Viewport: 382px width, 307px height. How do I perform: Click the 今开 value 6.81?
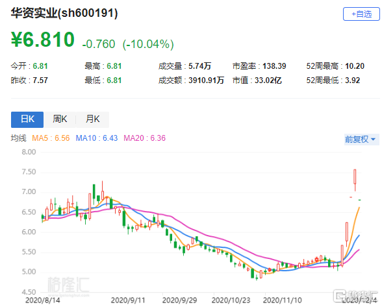40,66
